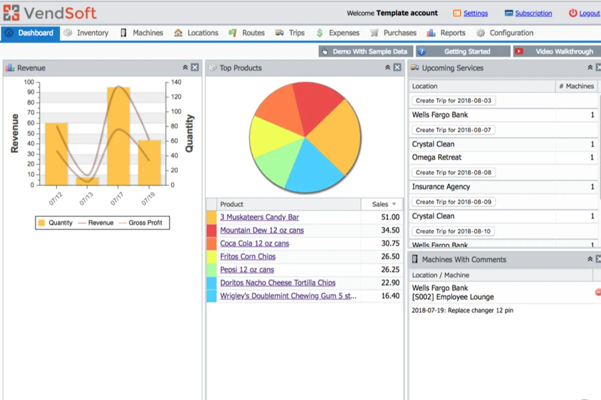Click the Expenses dollar sign icon
This screenshot has width=601, height=400.
(320, 33)
